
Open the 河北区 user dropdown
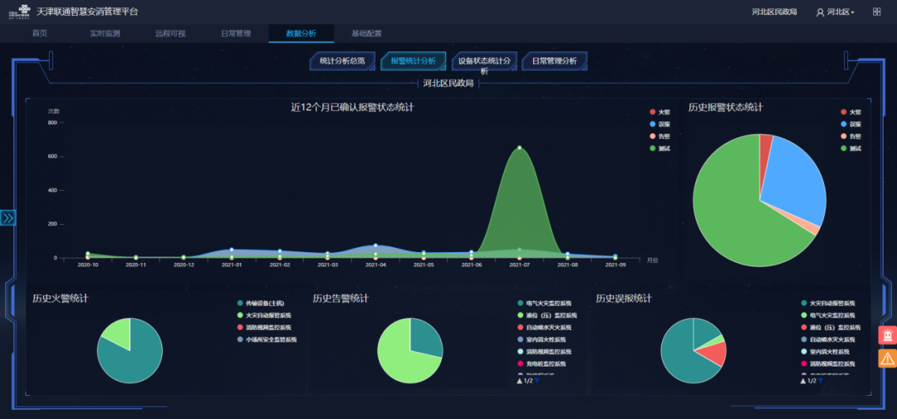(x=841, y=12)
